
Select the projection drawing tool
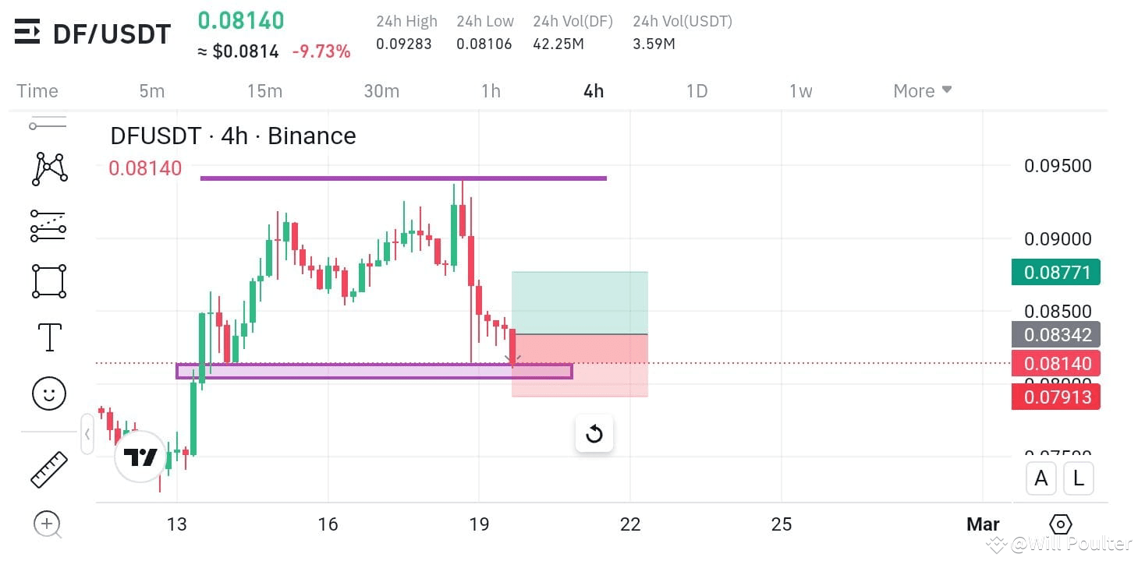48,225
